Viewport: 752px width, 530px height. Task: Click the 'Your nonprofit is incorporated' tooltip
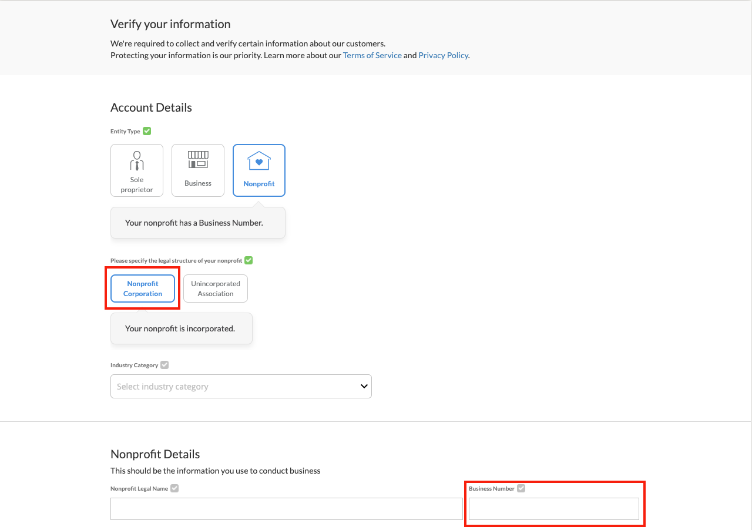[181, 328]
